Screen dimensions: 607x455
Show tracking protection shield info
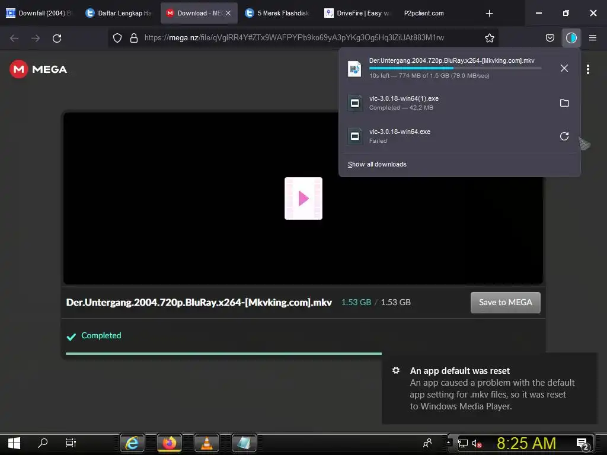click(x=117, y=38)
